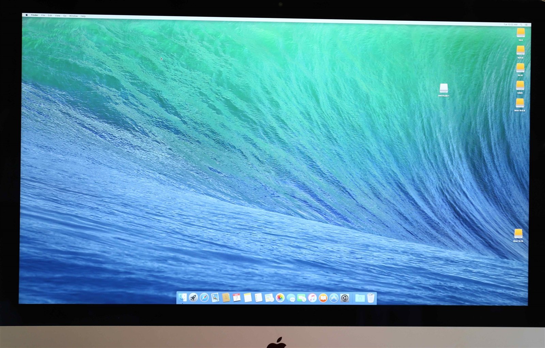Open Spotlight search magnifier
Viewport: 545px width, 348px height.
(x=521, y=25)
